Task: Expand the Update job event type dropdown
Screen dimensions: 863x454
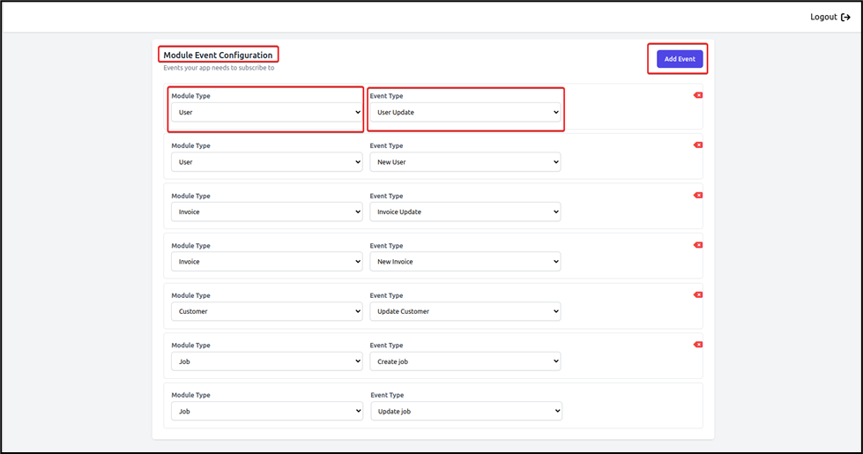Action: 466,411
